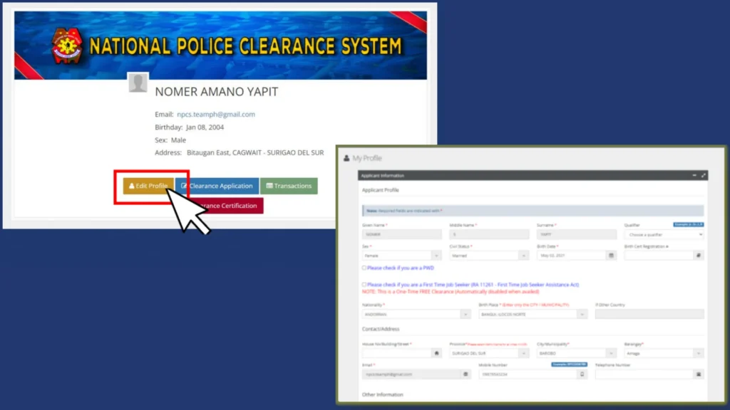The image size is (730, 410).
Task: Click the icon beside the Email field
Action: pyautogui.click(x=464, y=374)
